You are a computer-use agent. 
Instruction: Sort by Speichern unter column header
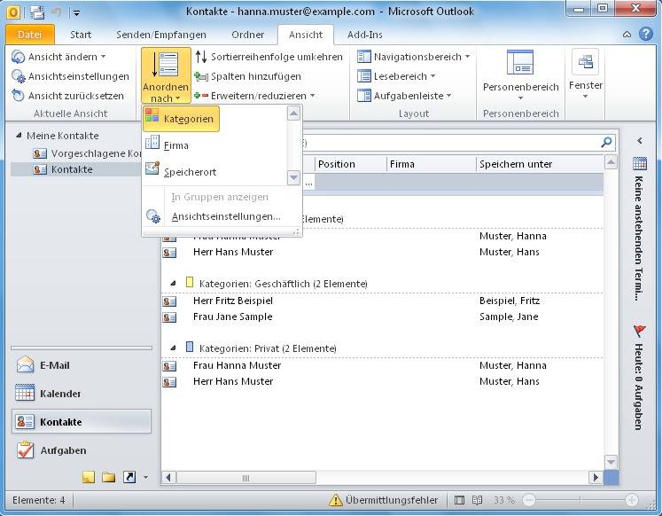tap(540, 164)
